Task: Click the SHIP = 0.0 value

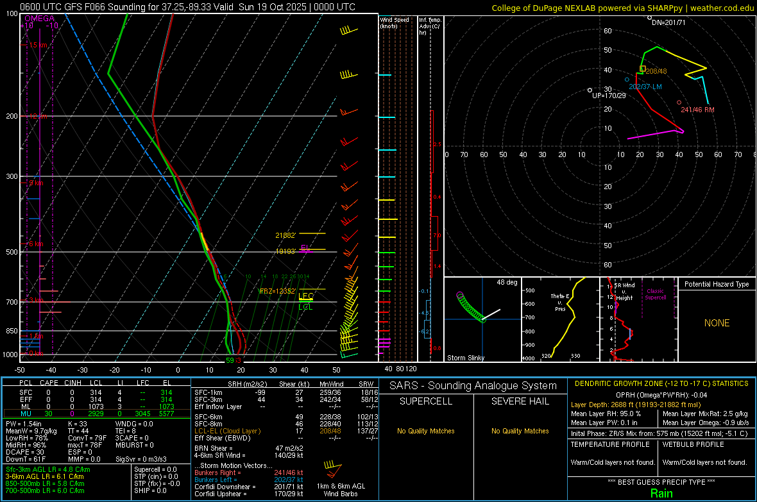Action: (x=150, y=490)
